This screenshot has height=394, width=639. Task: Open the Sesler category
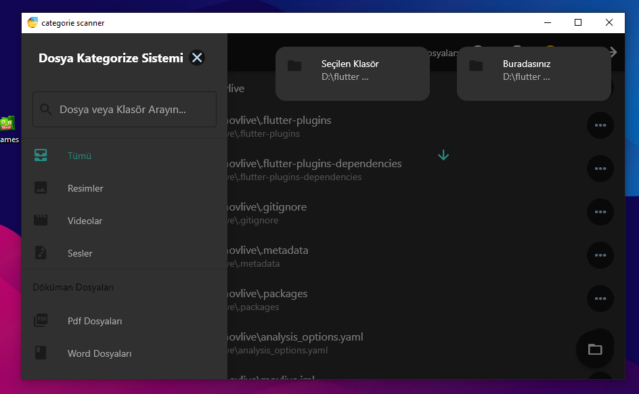click(125, 253)
